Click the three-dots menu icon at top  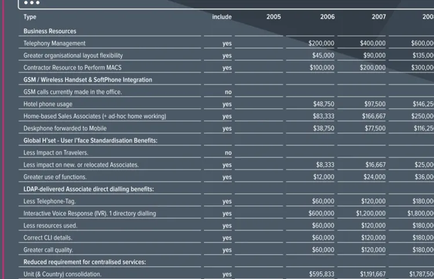pyautogui.click(x=32, y=2)
